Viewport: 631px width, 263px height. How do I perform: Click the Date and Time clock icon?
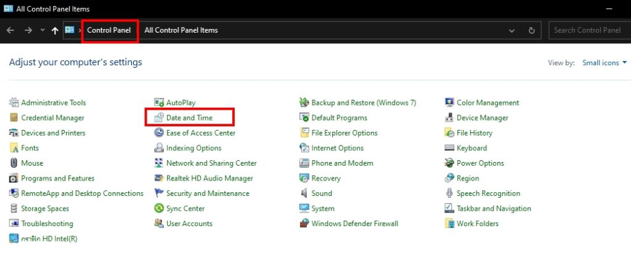pos(160,118)
